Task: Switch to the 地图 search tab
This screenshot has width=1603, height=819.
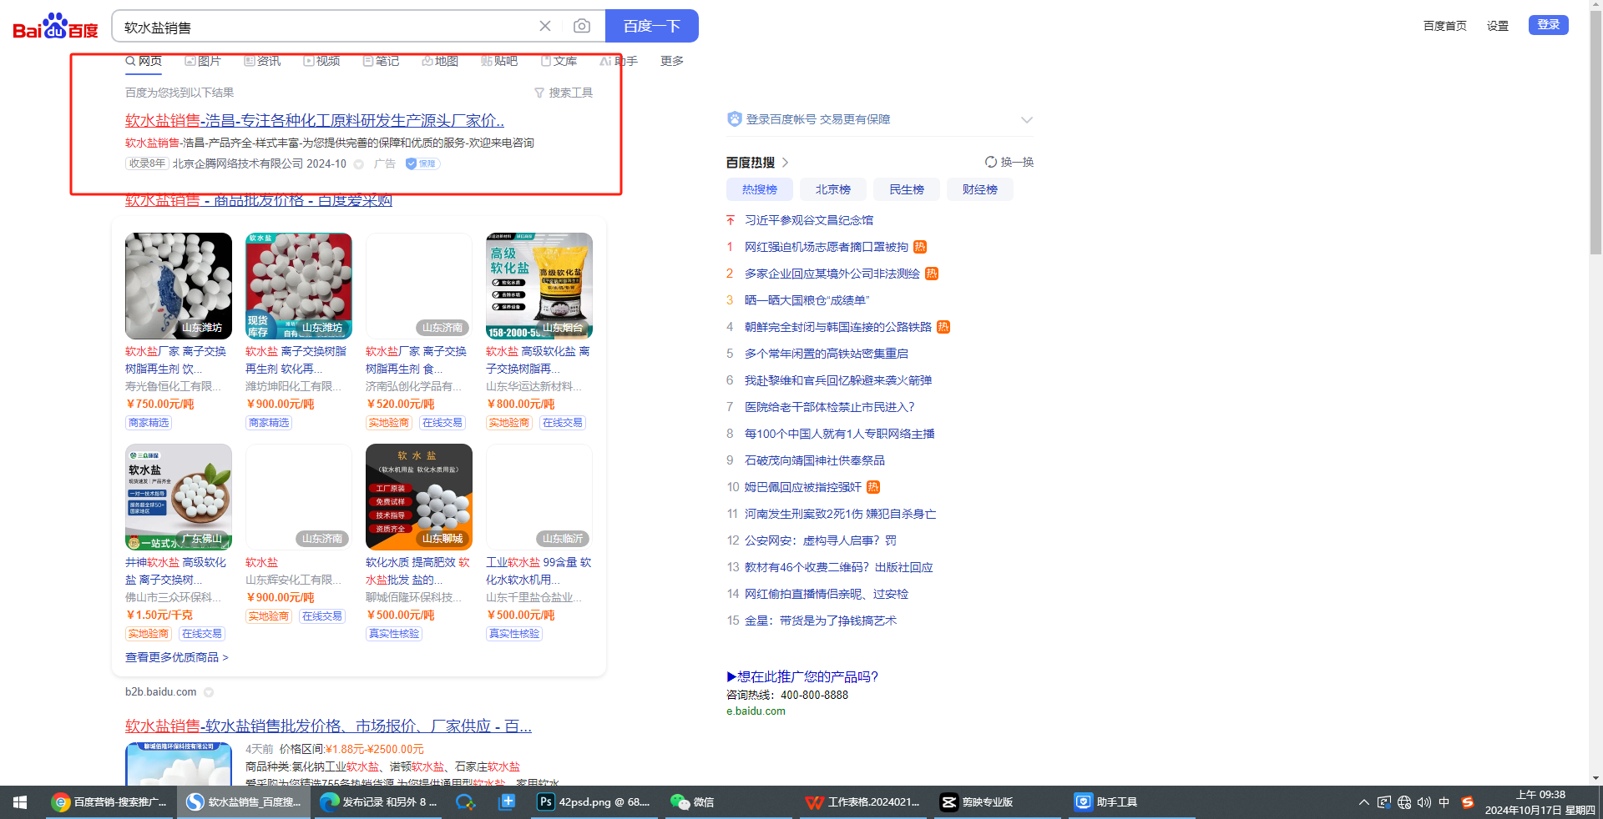Action: coord(440,61)
